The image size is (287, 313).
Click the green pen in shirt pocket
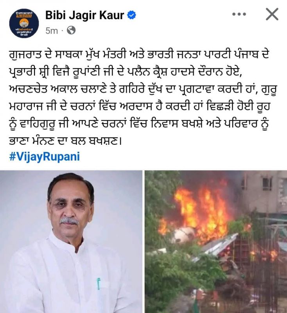98,283
